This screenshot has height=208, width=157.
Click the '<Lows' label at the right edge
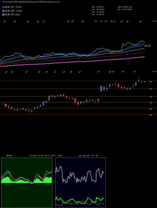point(154,71)
